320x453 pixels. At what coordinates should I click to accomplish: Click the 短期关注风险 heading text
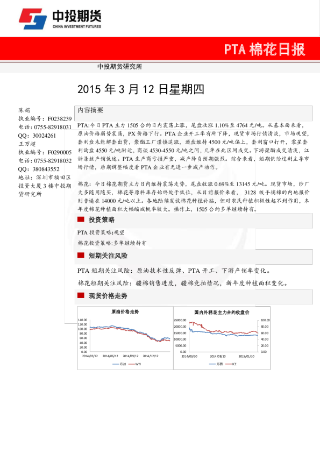coord(108,256)
